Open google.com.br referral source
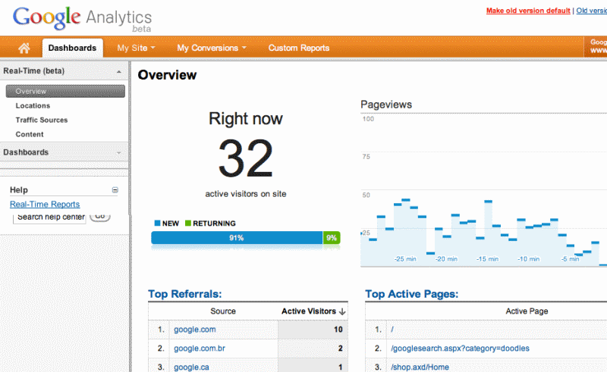 (200, 349)
